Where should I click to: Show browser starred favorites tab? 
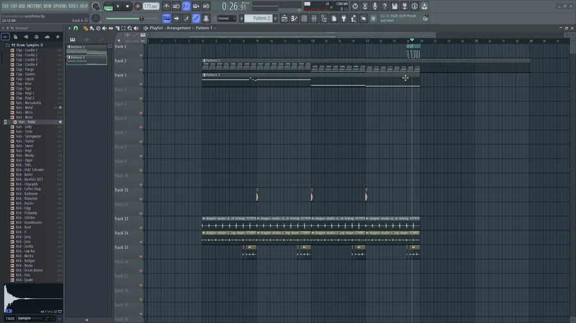pyautogui.click(x=58, y=36)
